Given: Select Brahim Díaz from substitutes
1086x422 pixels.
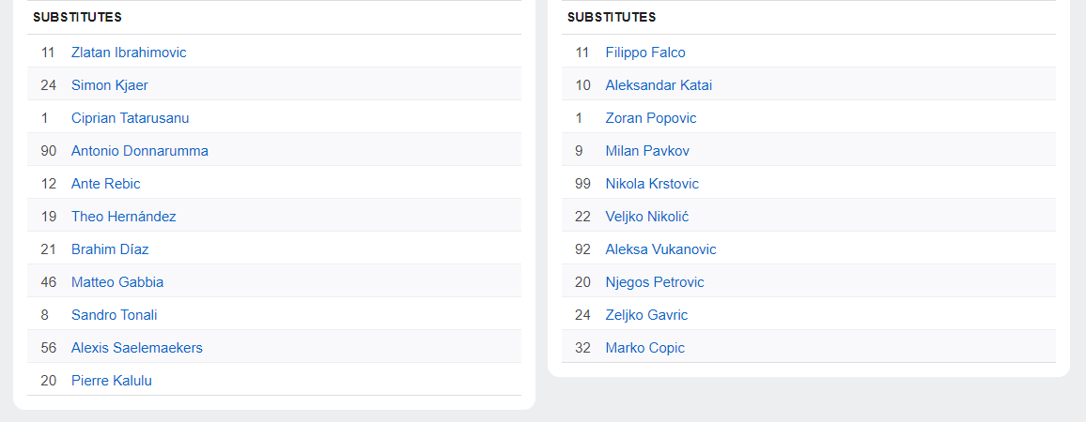Looking at the screenshot, I should point(110,249).
